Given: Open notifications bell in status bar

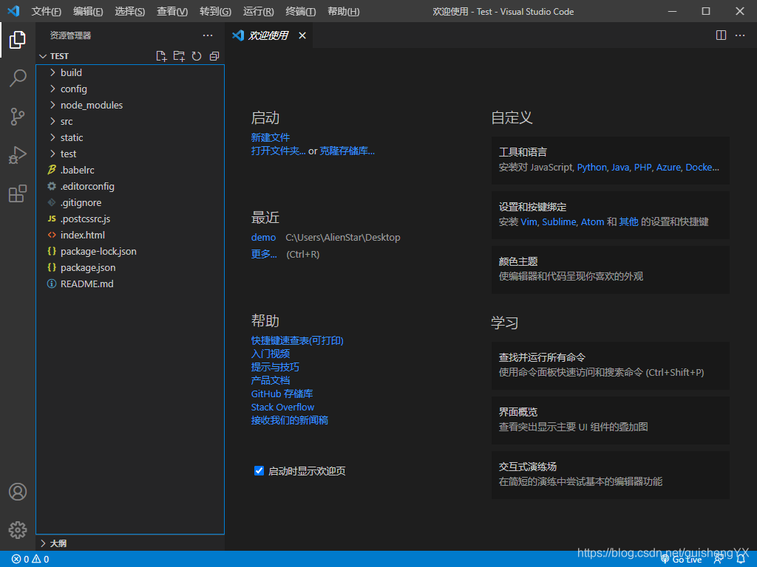Looking at the screenshot, I should pyautogui.click(x=741, y=560).
